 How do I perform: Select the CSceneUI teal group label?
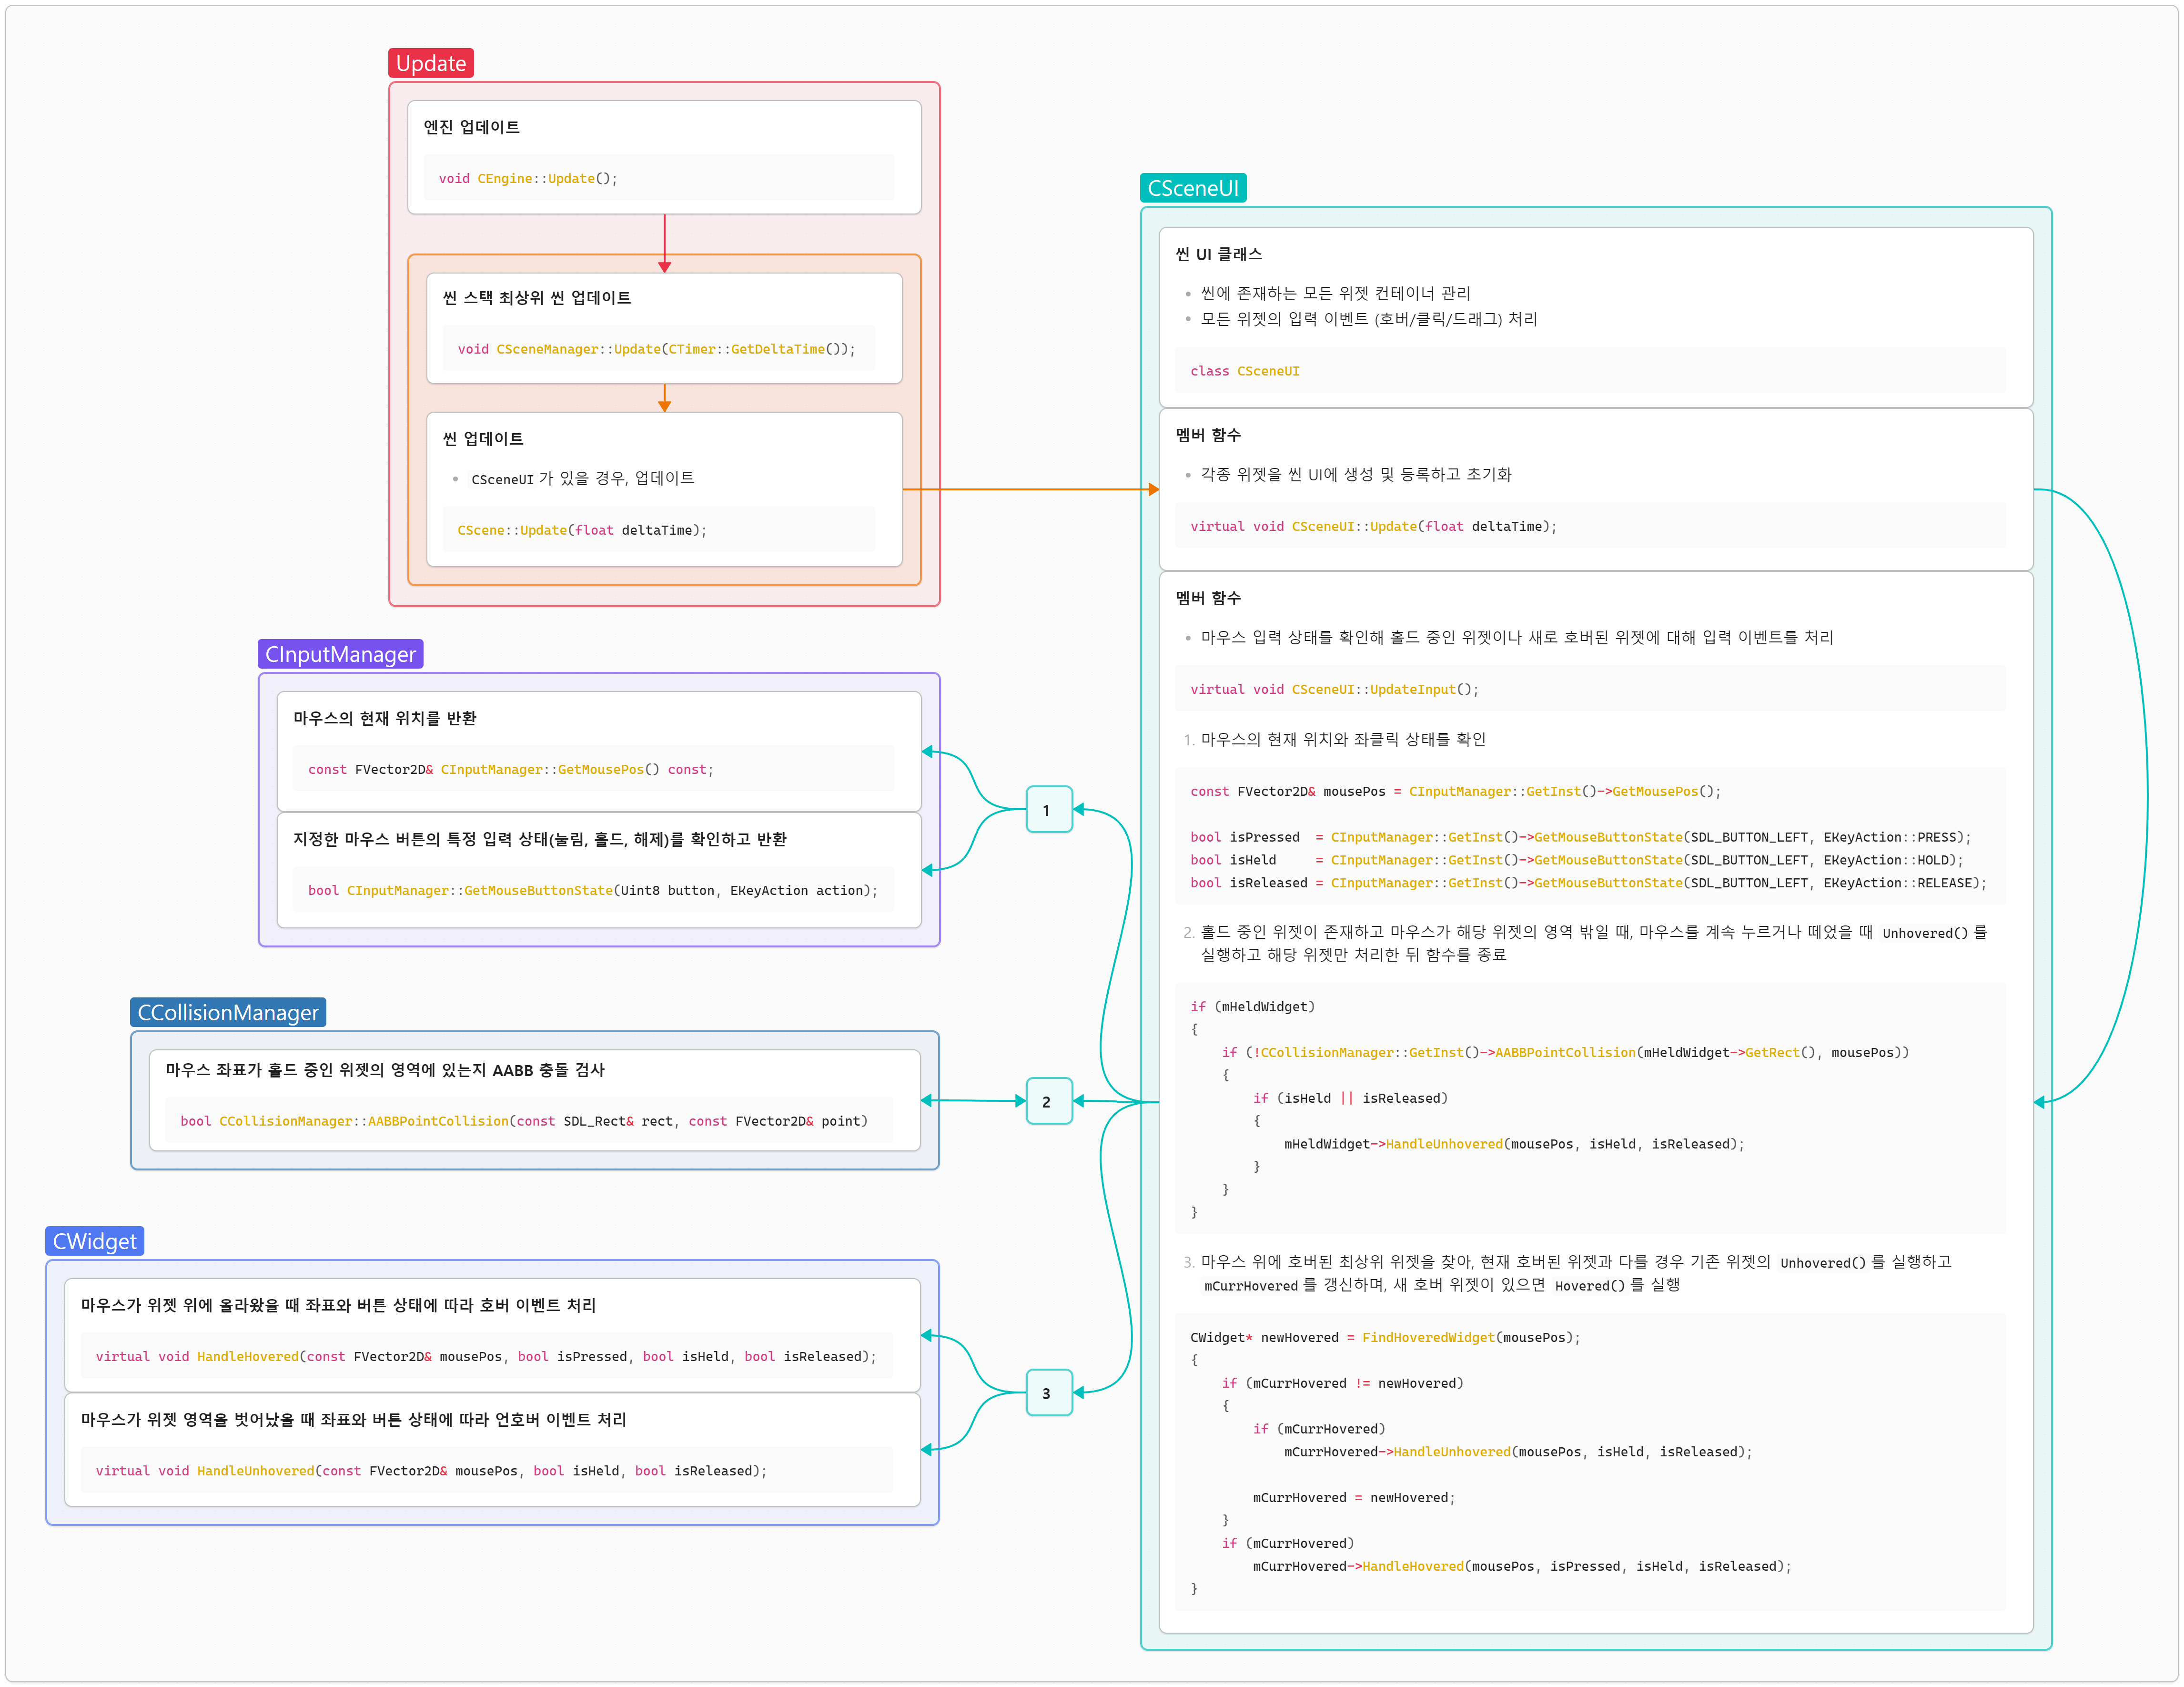1192,188
